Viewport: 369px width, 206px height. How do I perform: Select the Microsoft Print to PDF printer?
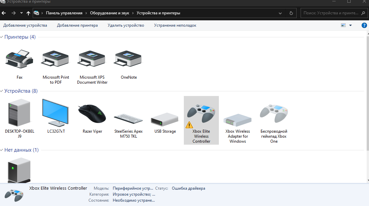pyautogui.click(x=56, y=59)
